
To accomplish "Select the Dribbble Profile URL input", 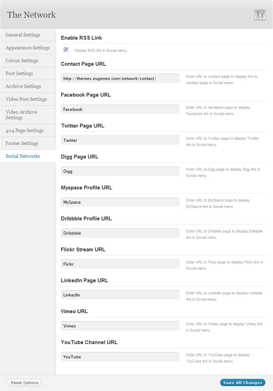I will (x=120, y=233).
